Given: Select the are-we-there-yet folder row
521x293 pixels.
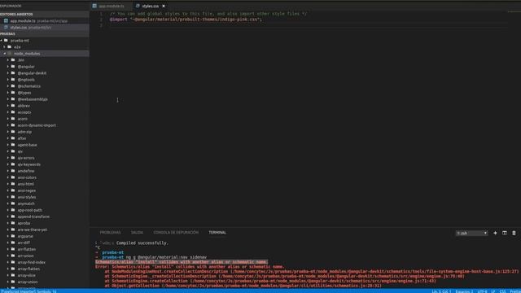Looking at the screenshot, I should (45, 230).
